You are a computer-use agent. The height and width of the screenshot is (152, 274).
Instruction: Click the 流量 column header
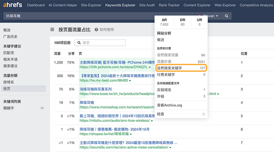pyautogui.click(x=57, y=54)
